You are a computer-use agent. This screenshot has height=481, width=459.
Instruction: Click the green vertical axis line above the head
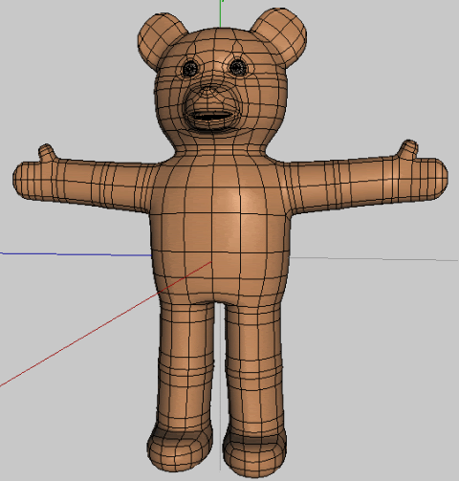[x=220, y=13]
